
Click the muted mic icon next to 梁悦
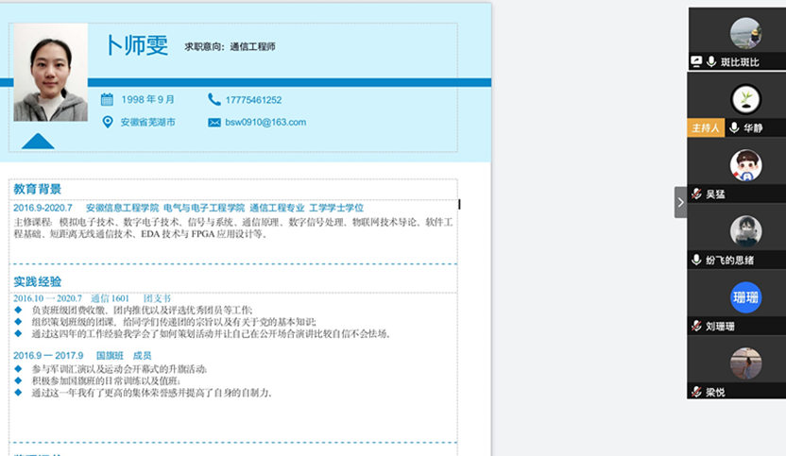pyautogui.click(x=696, y=392)
